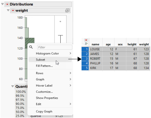Select row number 2 in table
151x118 pixels.
[85, 54]
